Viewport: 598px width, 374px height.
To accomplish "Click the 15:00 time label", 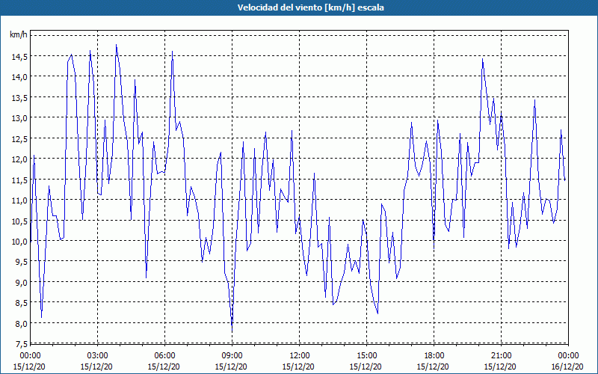I will [366, 356].
